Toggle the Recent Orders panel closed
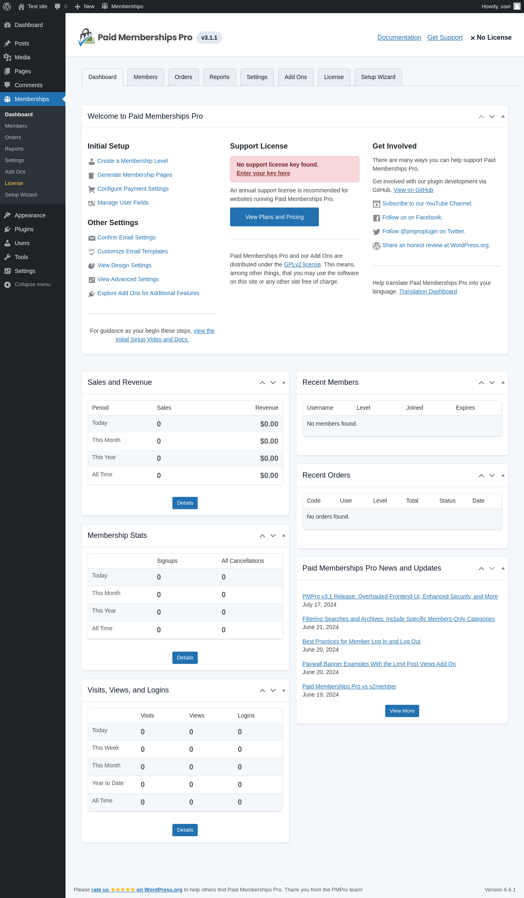The height and width of the screenshot is (898, 524). (503, 476)
